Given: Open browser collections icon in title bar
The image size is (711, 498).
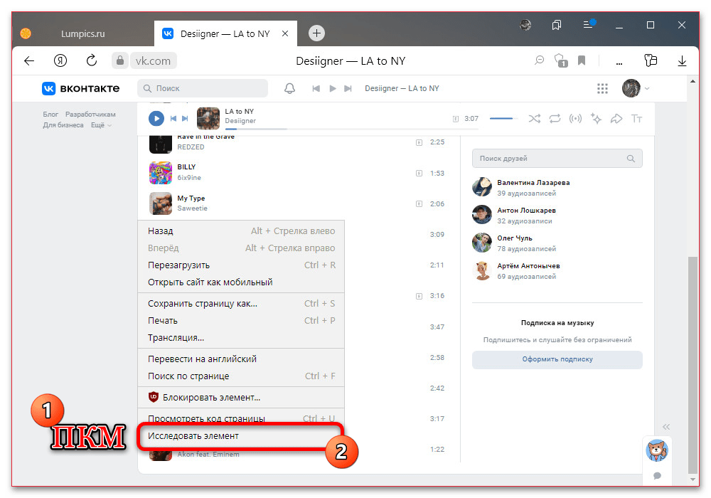Looking at the screenshot, I should pyautogui.click(x=557, y=25).
